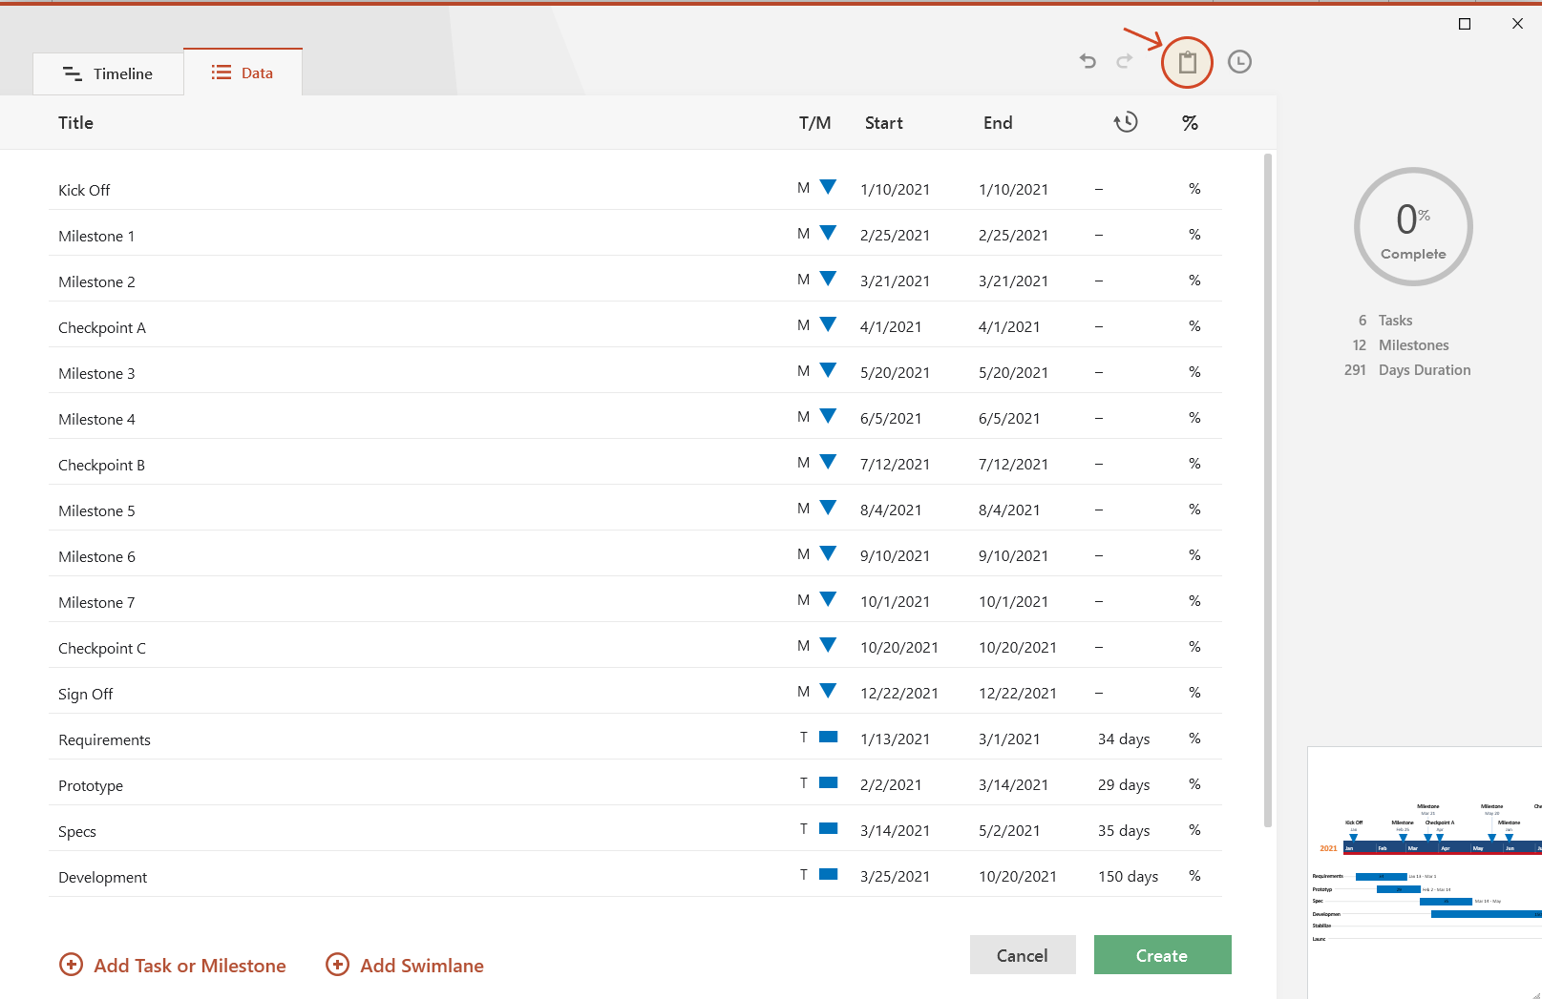Open the milestone shape dropdown for Kick Off
The width and height of the screenshot is (1542, 999).
828,187
